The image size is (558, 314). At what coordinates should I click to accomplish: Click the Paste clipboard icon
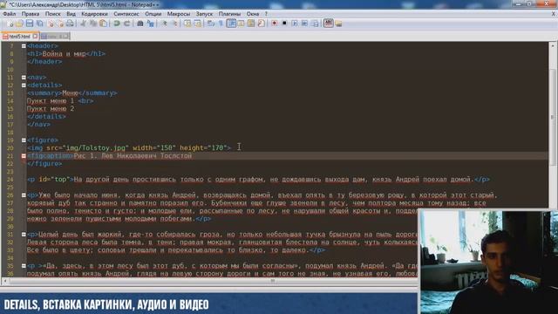tap(103, 24)
